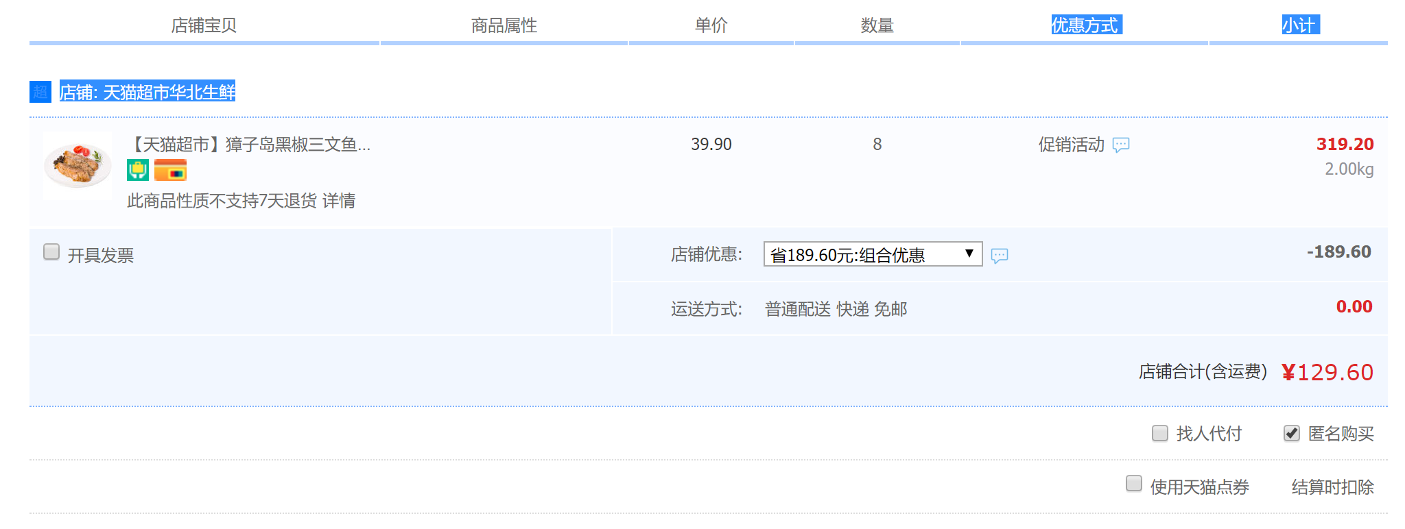Click the blue 超 Tmall supermarket badge

[x=40, y=92]
